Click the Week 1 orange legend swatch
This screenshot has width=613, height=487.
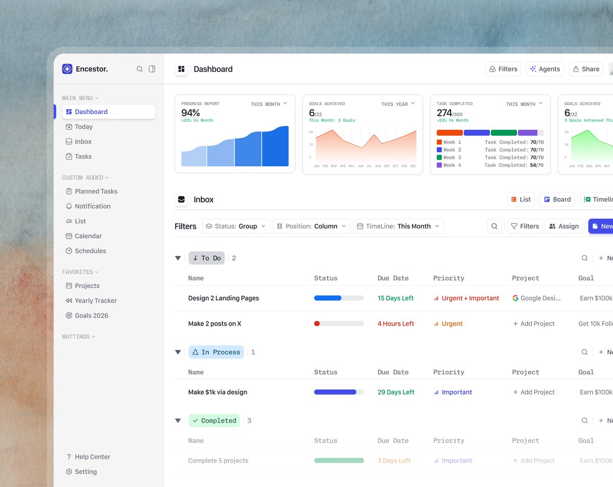[439, 142]
